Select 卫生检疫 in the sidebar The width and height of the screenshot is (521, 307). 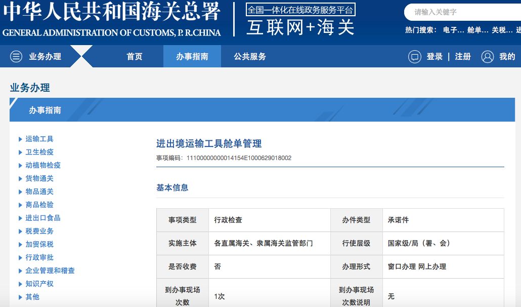[x=39, y=152]
